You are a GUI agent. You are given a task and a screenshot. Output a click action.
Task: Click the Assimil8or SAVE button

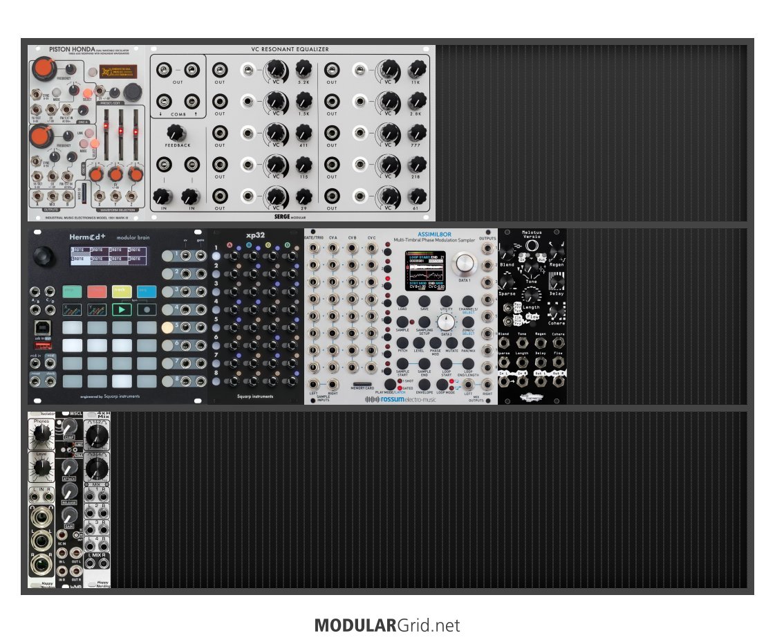(x=424, y=301)
